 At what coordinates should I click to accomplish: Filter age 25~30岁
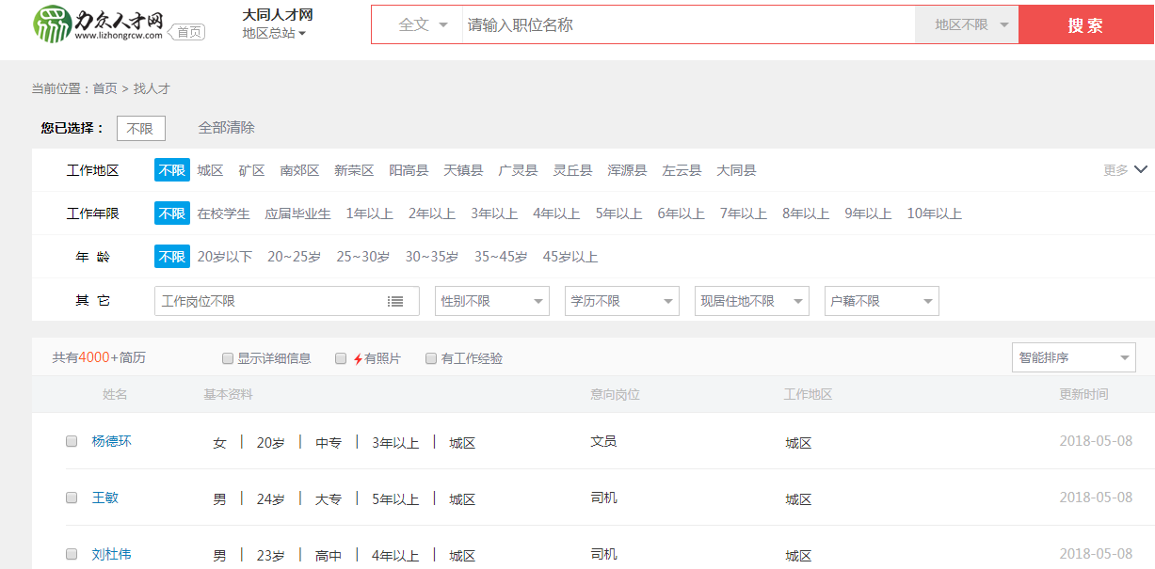pyautogui.click(x=363, y=257)
